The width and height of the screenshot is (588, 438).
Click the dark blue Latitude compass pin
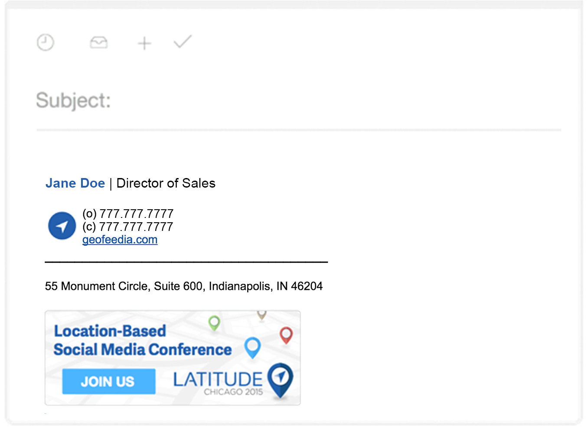[x=281, y=380]
